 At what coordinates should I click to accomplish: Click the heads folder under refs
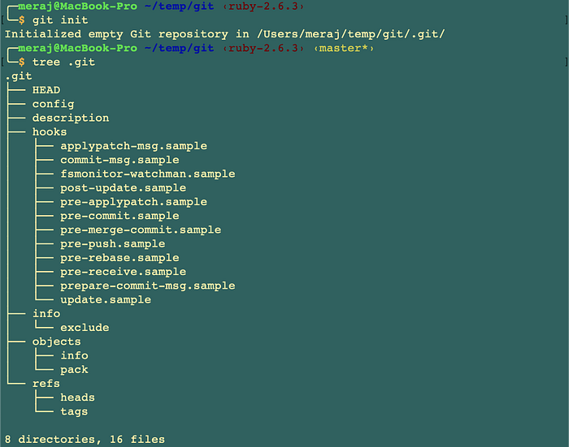77,398
